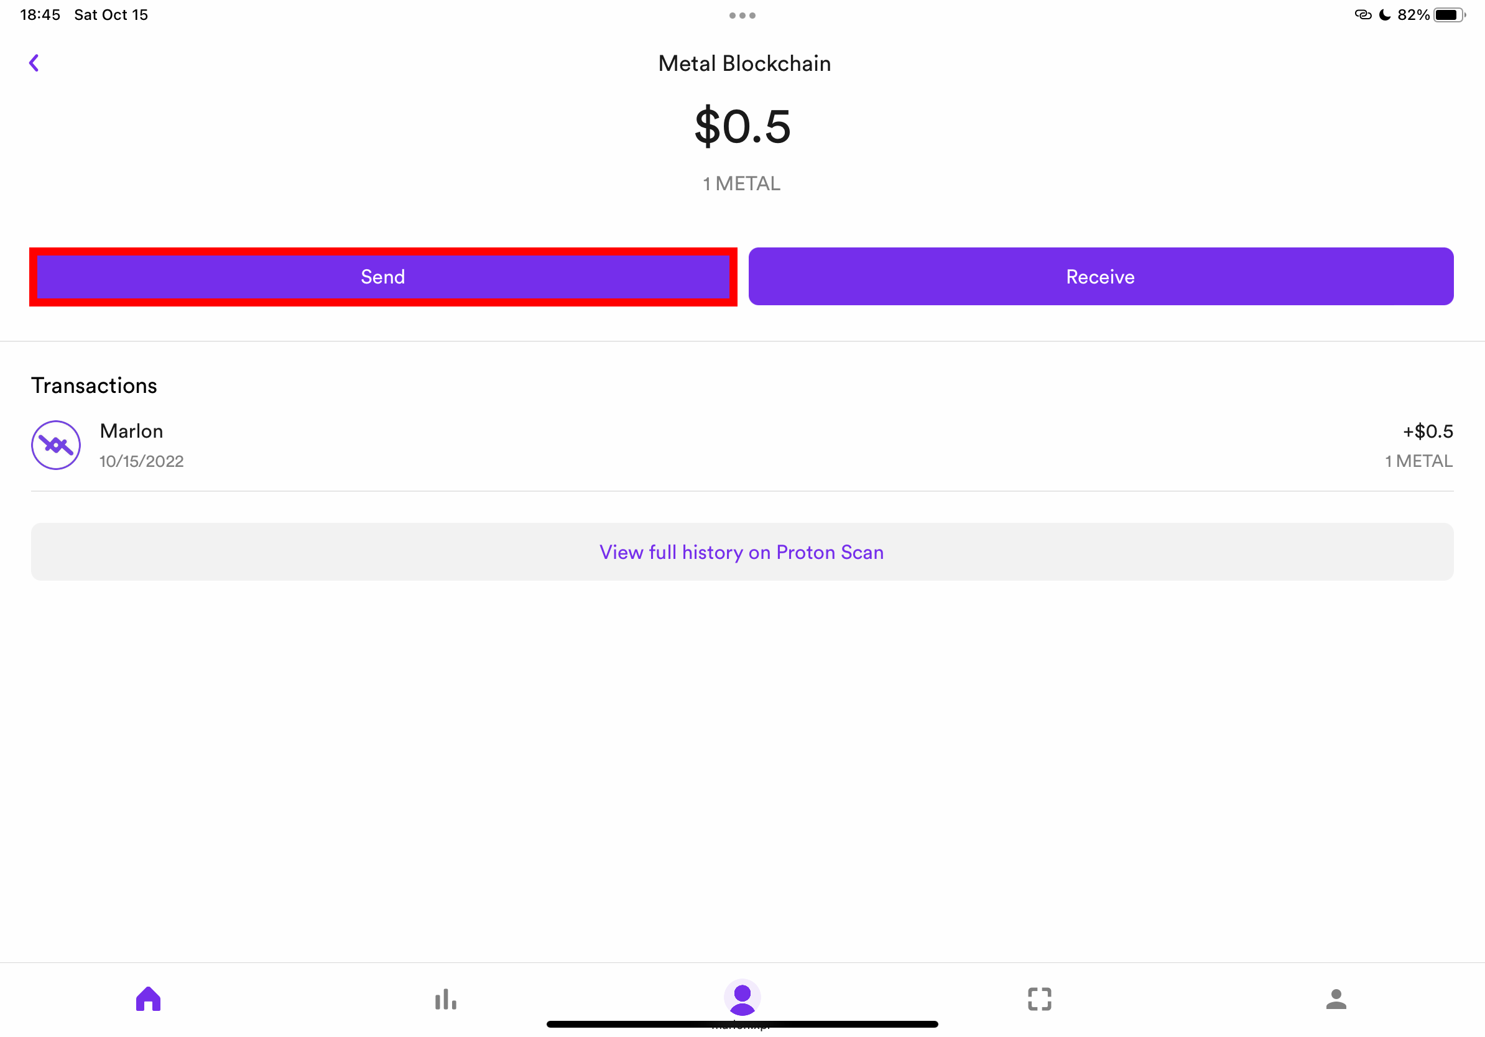Image resolution: width=1485 pixels, height=1037 pixels.
Task: Tap the Metal Blockchain page title
Action: click(x=744, y=63)
